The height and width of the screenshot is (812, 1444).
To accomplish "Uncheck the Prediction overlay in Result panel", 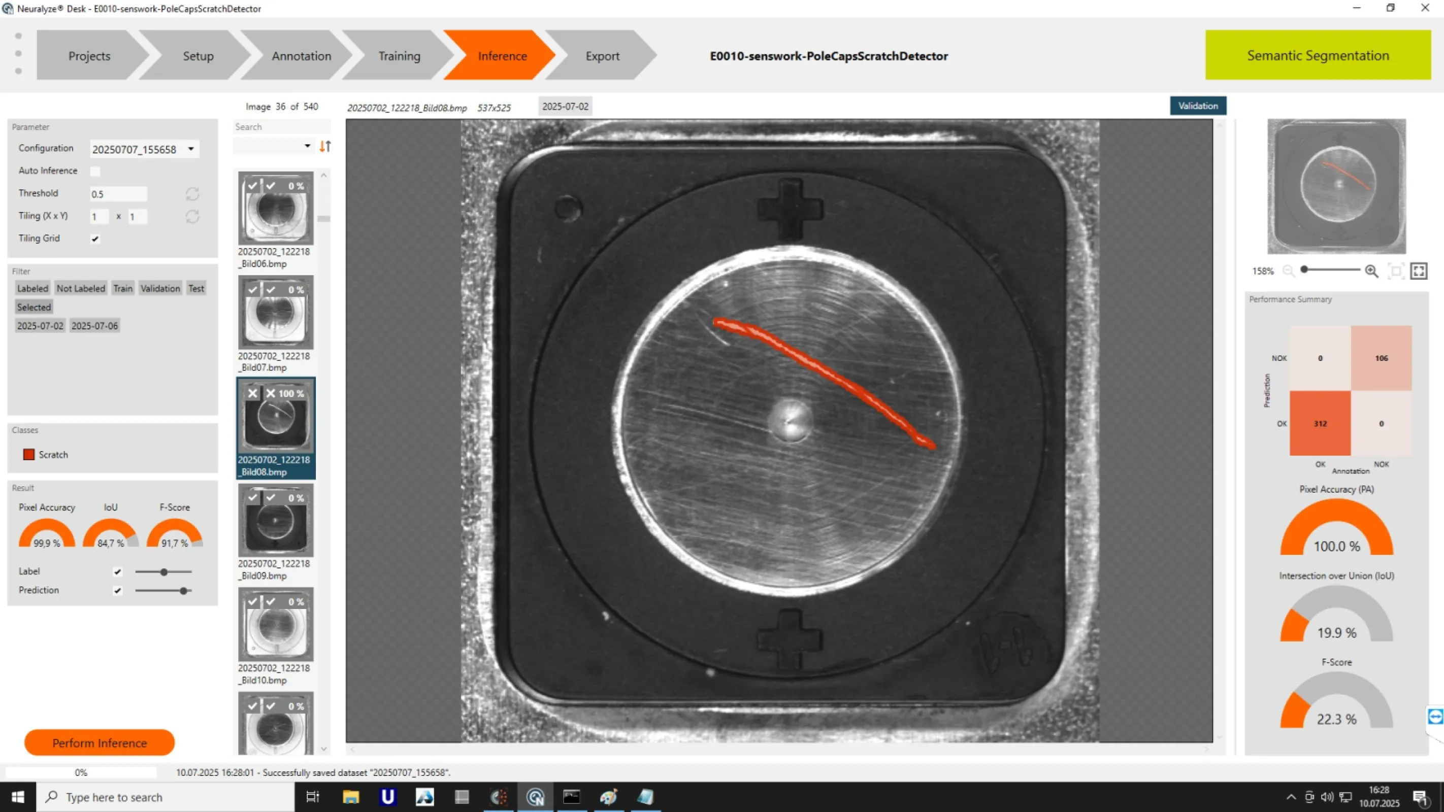I will (117, 590).
